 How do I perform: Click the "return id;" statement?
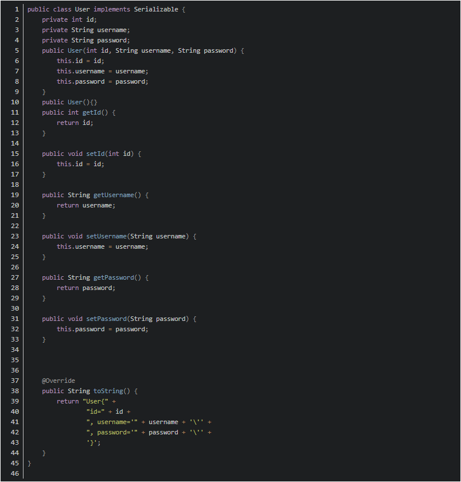pyautogui.click(x=75, y=123)
